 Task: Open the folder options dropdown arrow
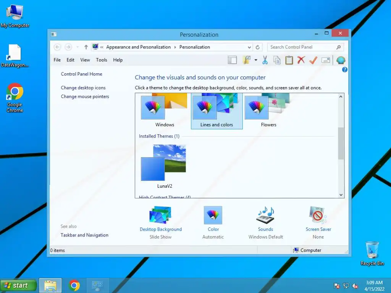[256, 60]
